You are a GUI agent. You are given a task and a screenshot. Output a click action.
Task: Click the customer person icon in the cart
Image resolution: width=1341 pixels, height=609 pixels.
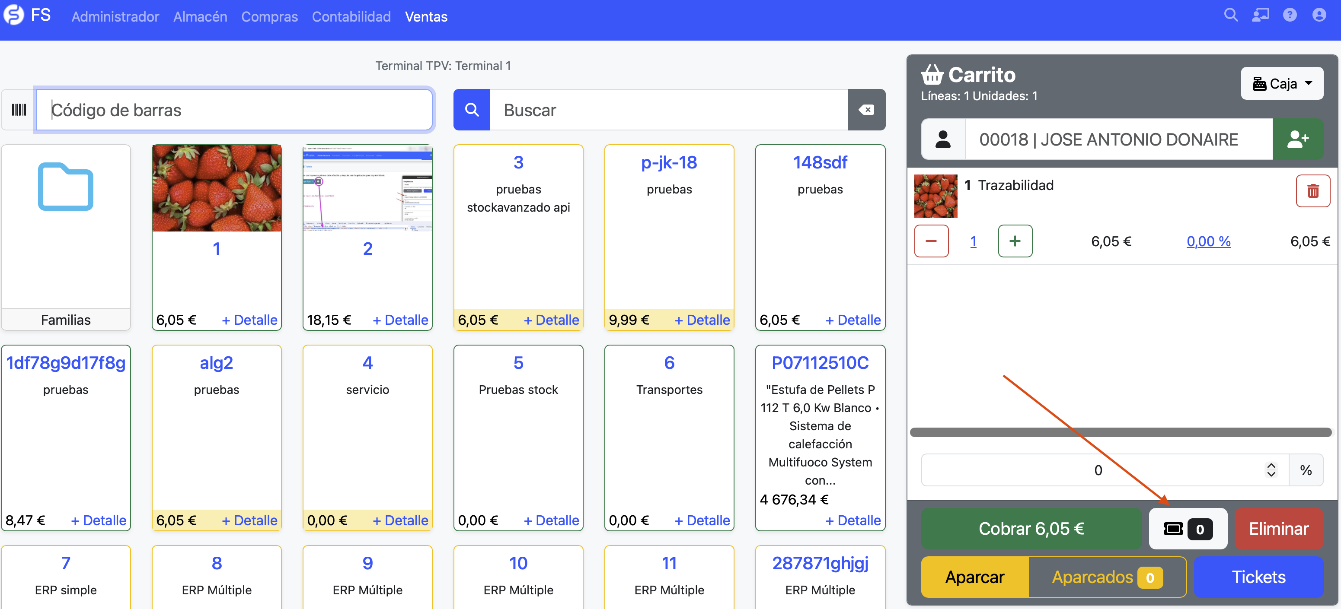click(943, 140)
